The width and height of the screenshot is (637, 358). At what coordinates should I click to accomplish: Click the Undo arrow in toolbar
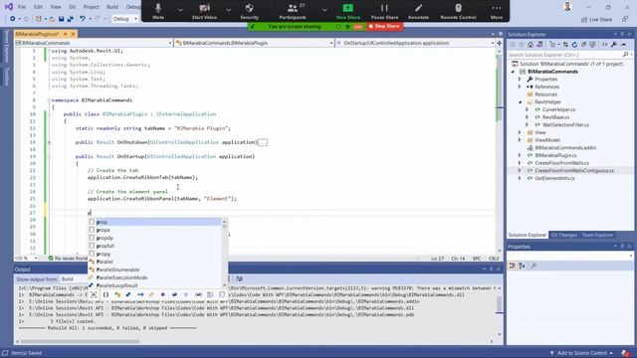point(83,19)
